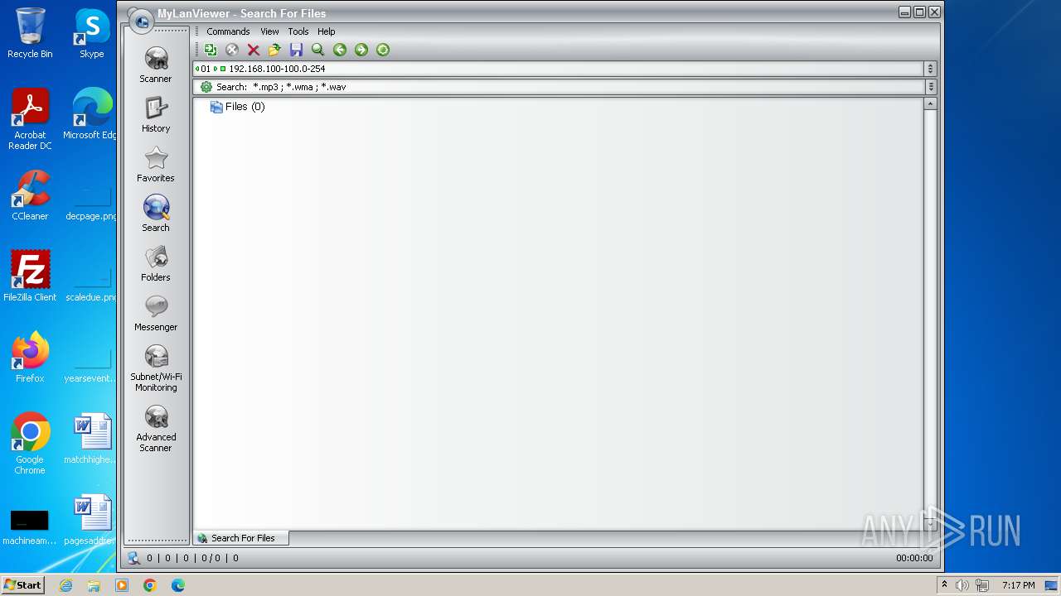Click status bar counters 0 | 0 | 0
1061x596 pixels.
coord(192,558)
